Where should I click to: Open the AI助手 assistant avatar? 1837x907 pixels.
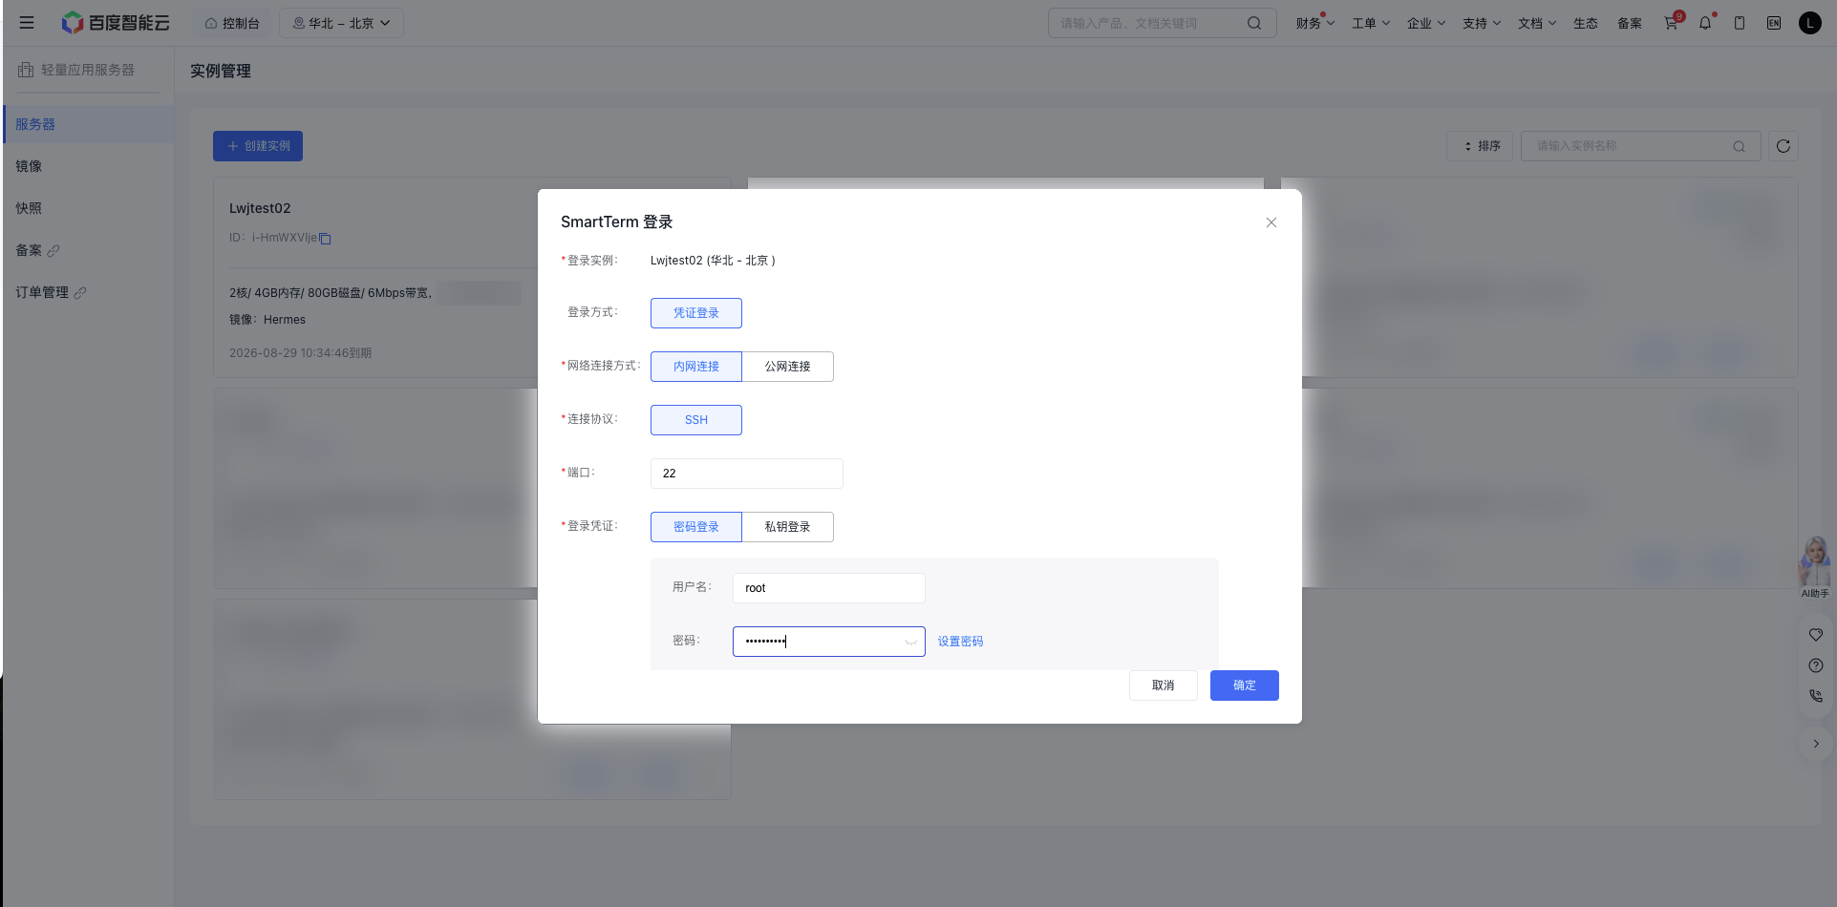(x=1814, y=563)
